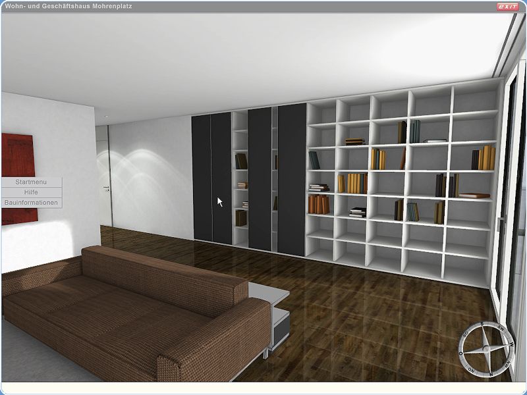Click the center hub of the compass
The height and width of the screenshot is (395, 527).
487,348
